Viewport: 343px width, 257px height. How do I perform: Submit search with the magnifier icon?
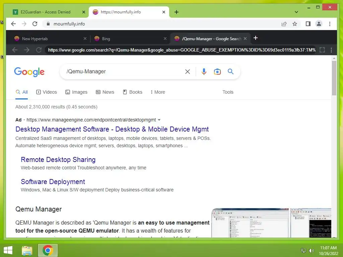[230, 72]
